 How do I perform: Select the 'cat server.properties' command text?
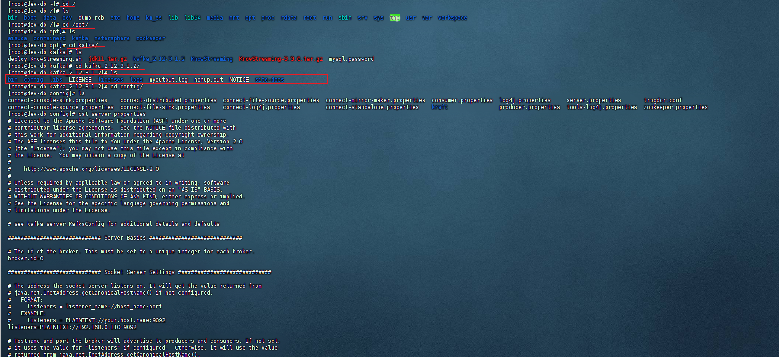112,114
